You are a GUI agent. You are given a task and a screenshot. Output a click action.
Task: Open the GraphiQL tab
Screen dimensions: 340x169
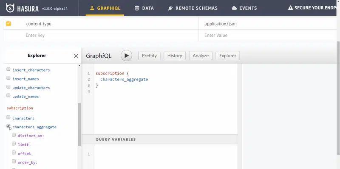click(x=105, y=8)
